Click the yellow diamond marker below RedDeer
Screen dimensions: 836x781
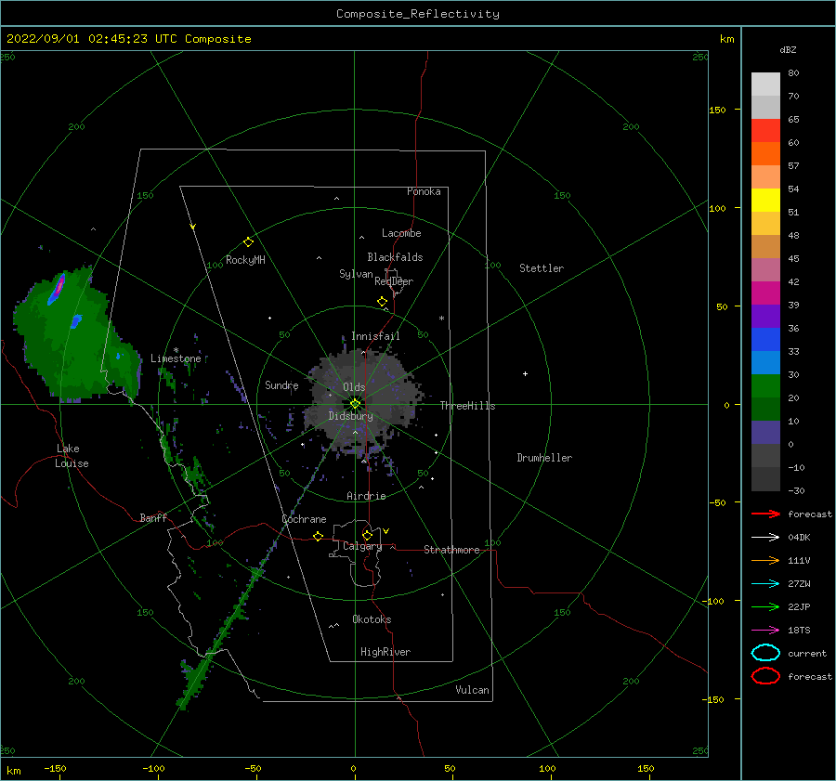click(382, 302)
